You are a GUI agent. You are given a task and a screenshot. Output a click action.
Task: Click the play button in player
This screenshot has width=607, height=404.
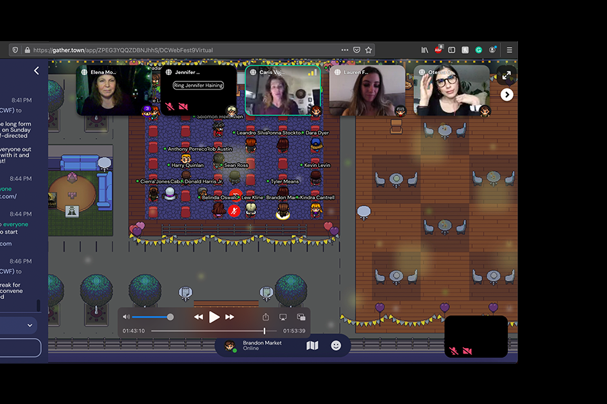pos(214,317)
